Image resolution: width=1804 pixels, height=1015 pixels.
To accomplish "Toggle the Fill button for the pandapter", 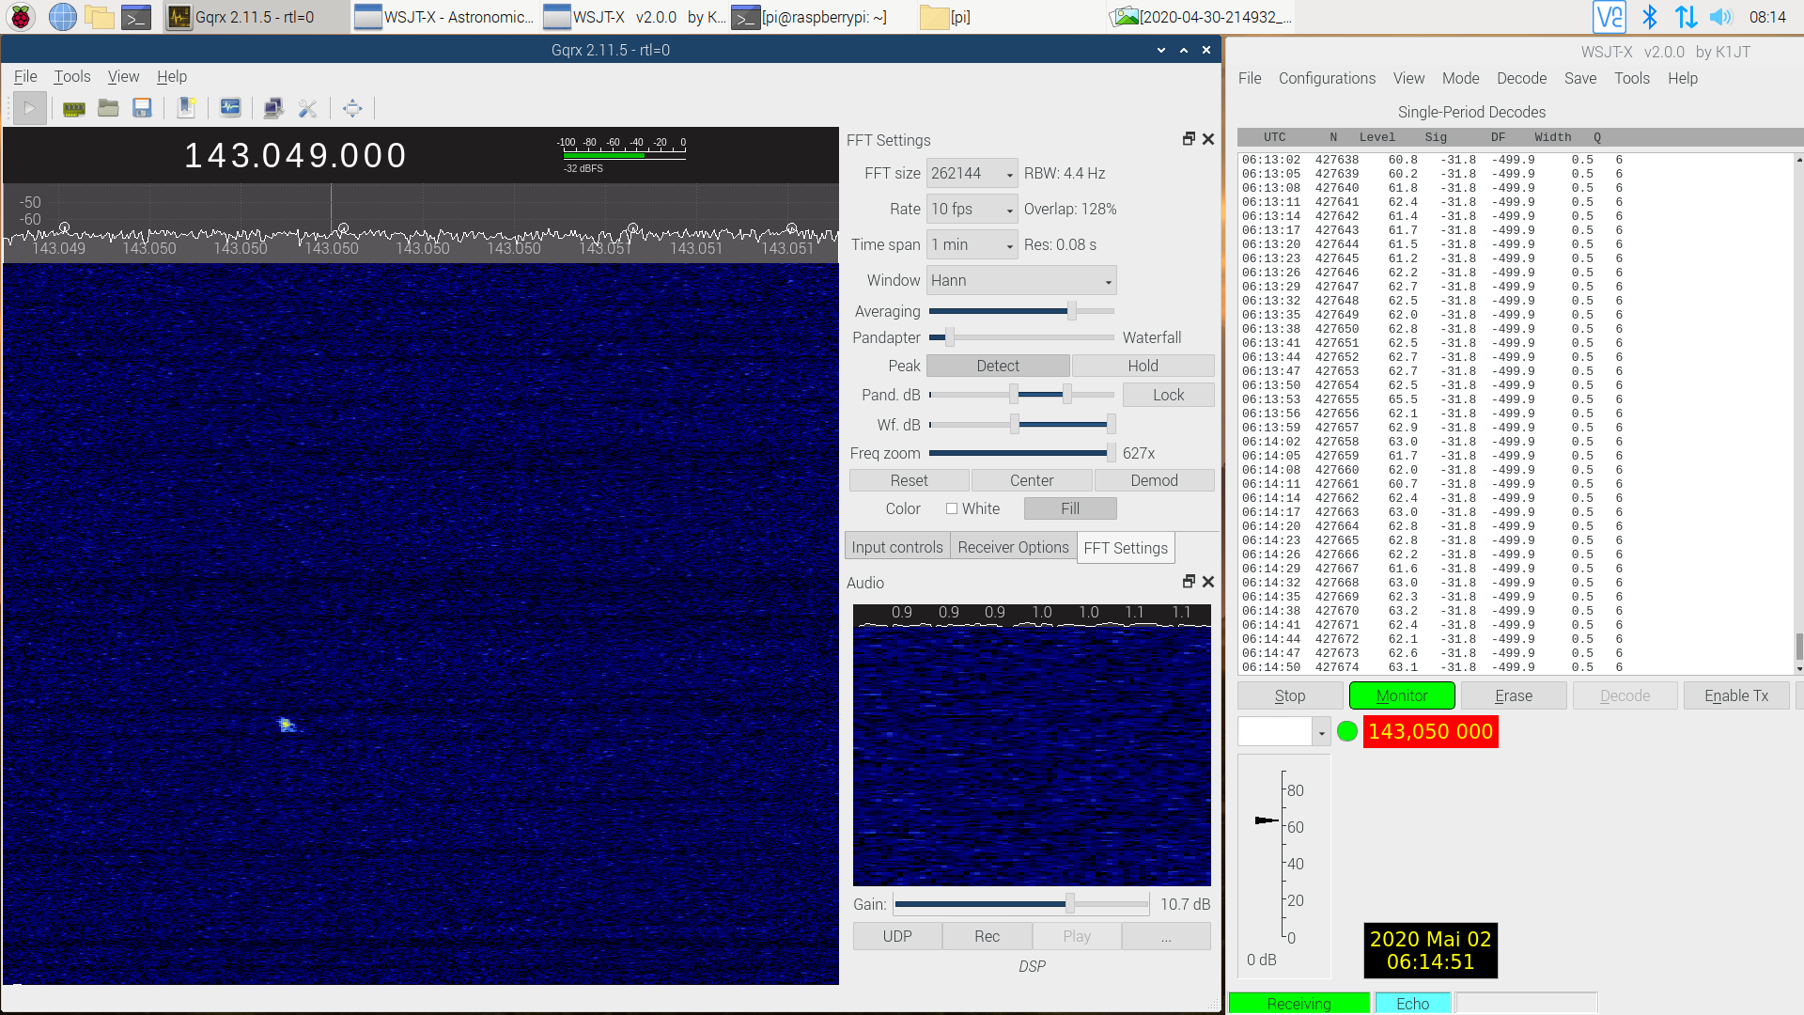I will (1070, 508).
